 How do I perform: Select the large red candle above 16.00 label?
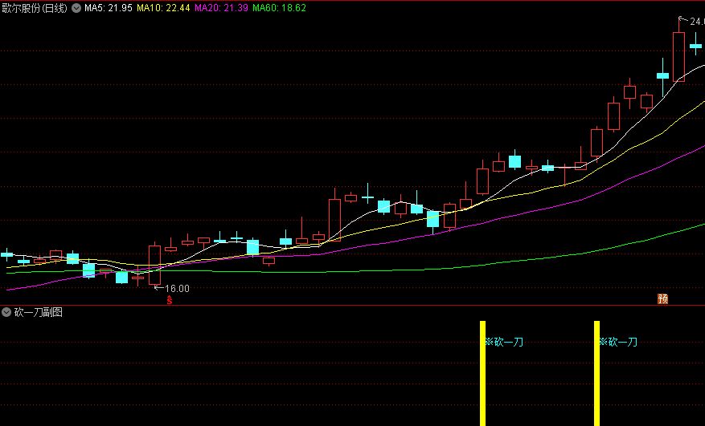point(154,265)
